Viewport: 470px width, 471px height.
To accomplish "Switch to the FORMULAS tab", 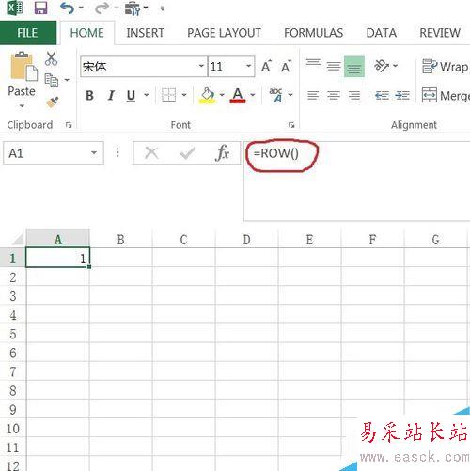I will coord(314,33).
